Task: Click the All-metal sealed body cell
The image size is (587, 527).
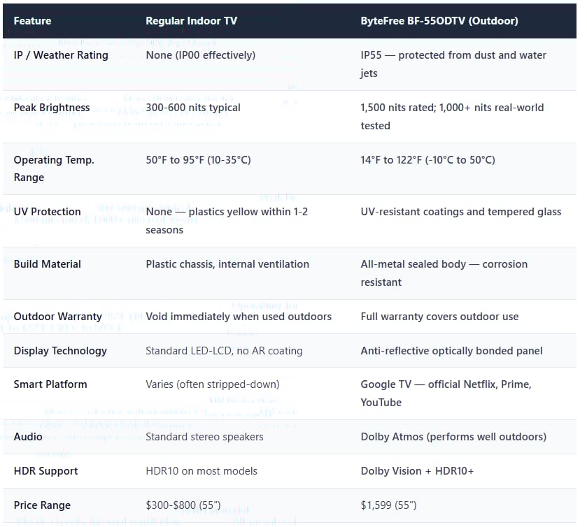Action: (x=444, y=273)
